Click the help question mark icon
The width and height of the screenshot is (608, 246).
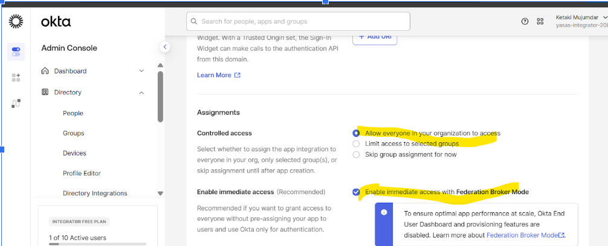tap(525, 22)
